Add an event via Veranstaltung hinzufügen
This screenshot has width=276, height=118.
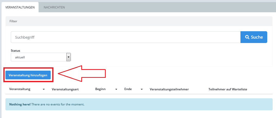28,75
